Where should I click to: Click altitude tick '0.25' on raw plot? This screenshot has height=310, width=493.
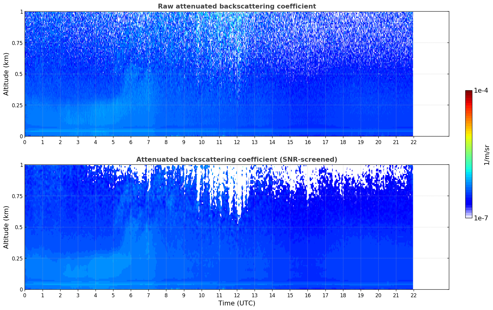click(17, 105)
